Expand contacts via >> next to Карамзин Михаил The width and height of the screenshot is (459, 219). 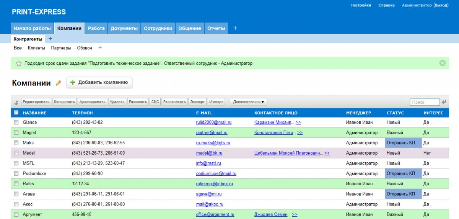pos(298,123)
